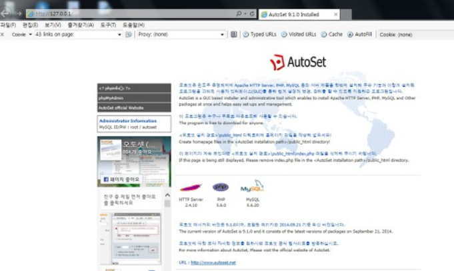Viewport: 454px width, 271px height.
Task: Open Typed URLs in Cooxie toolbar
Action: coord(260,35)
